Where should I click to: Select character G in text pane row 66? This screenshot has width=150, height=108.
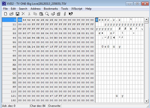point(114,47)
